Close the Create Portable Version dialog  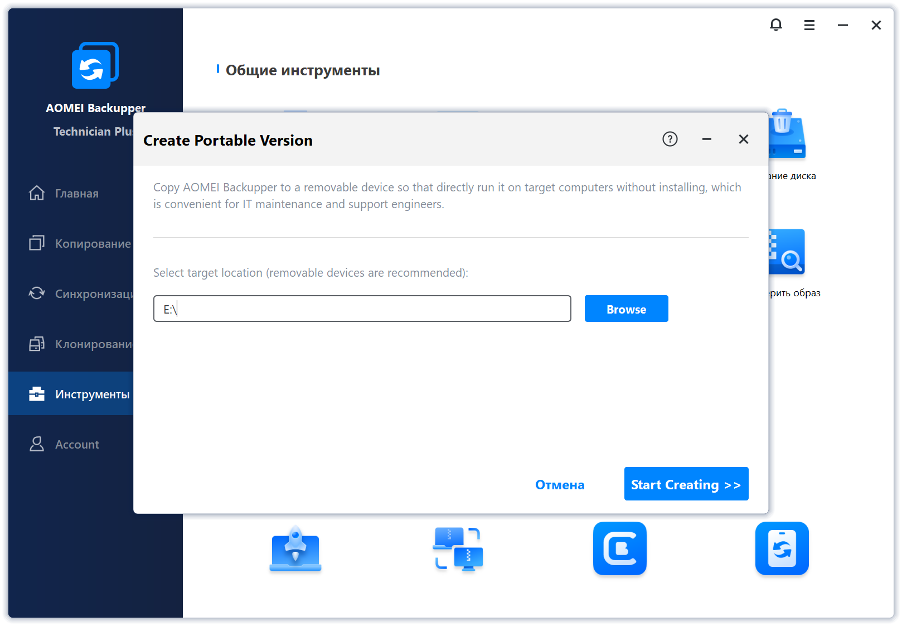click(743, 139)
